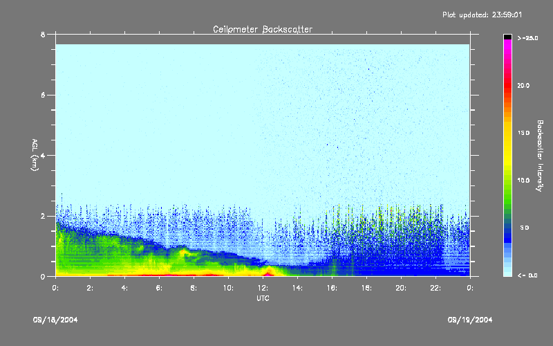The image size is (553, 346).
Task: Click the 18: tick label on time axis
Action: (x=366, y=288)
